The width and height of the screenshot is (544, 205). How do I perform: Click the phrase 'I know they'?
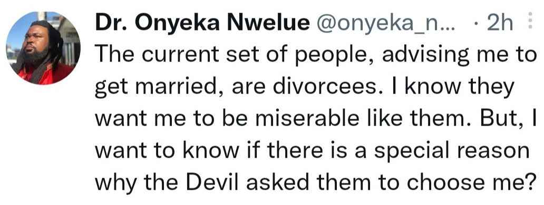(454, 88)
